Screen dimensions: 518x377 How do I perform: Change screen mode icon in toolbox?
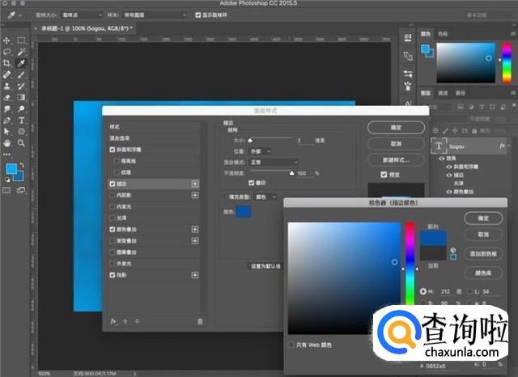point(21,190)
